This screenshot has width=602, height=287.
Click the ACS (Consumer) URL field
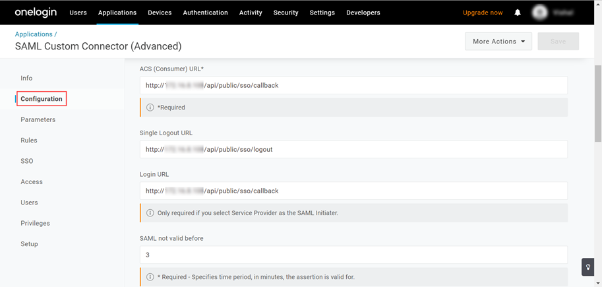(353, 85)
